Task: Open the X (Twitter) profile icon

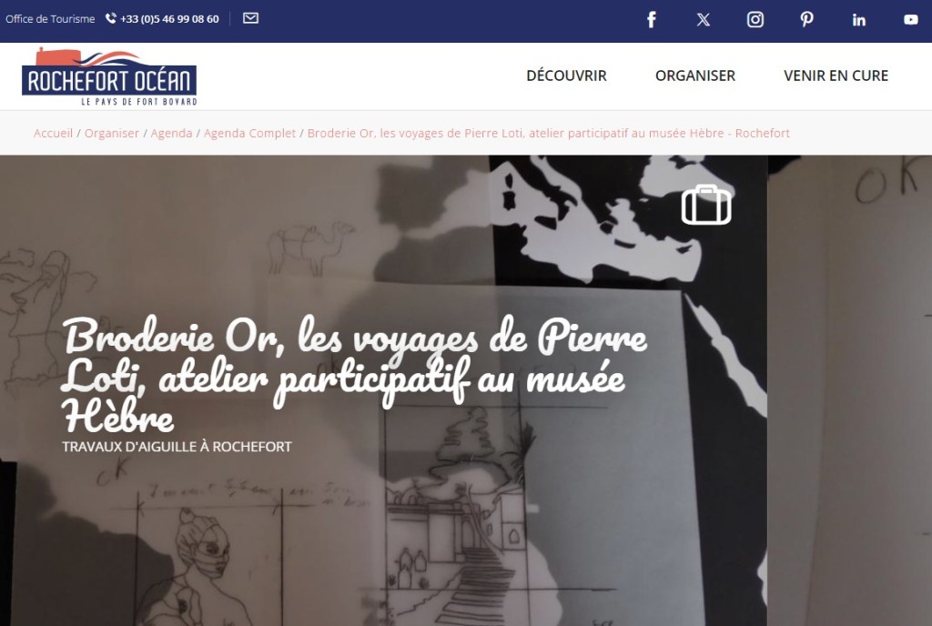Action: [x=704, y=20]
